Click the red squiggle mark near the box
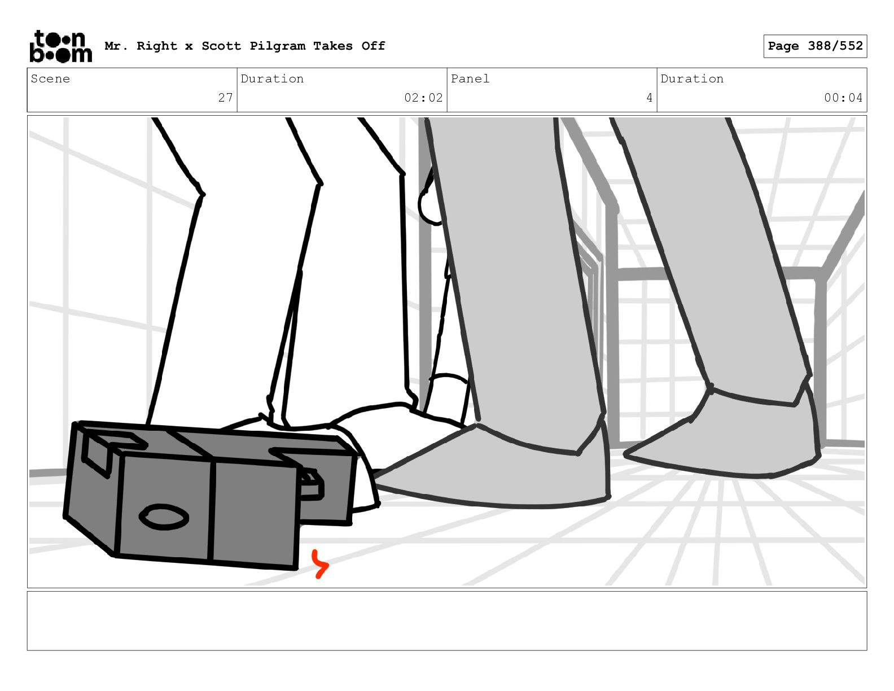894x691 pixels. 320,563
